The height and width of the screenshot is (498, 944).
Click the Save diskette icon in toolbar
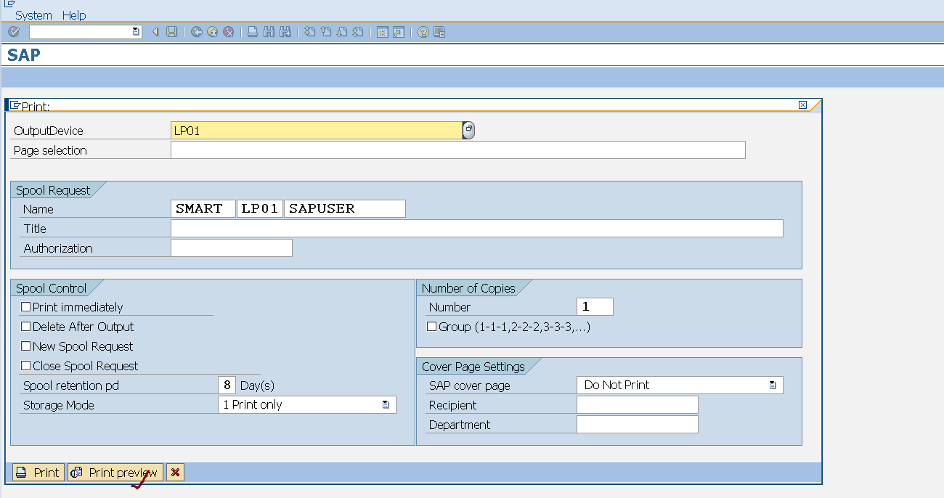[x=171, y=32]
